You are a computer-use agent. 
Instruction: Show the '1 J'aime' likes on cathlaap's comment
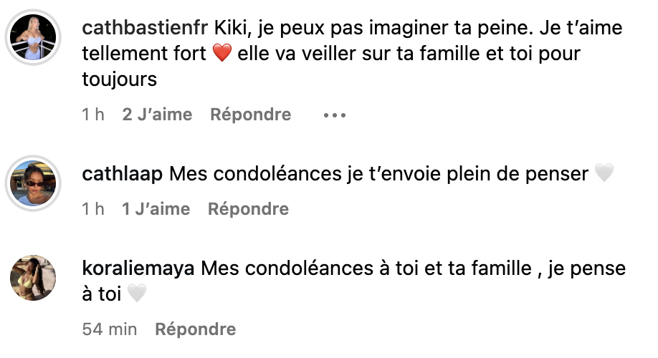156,209
